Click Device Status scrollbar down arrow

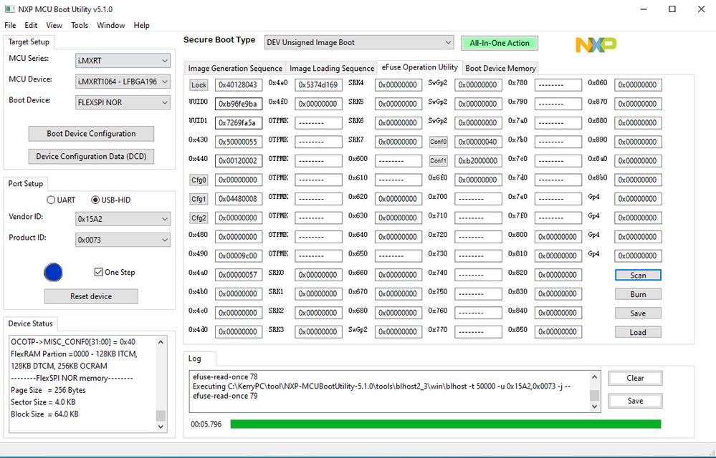161,427
